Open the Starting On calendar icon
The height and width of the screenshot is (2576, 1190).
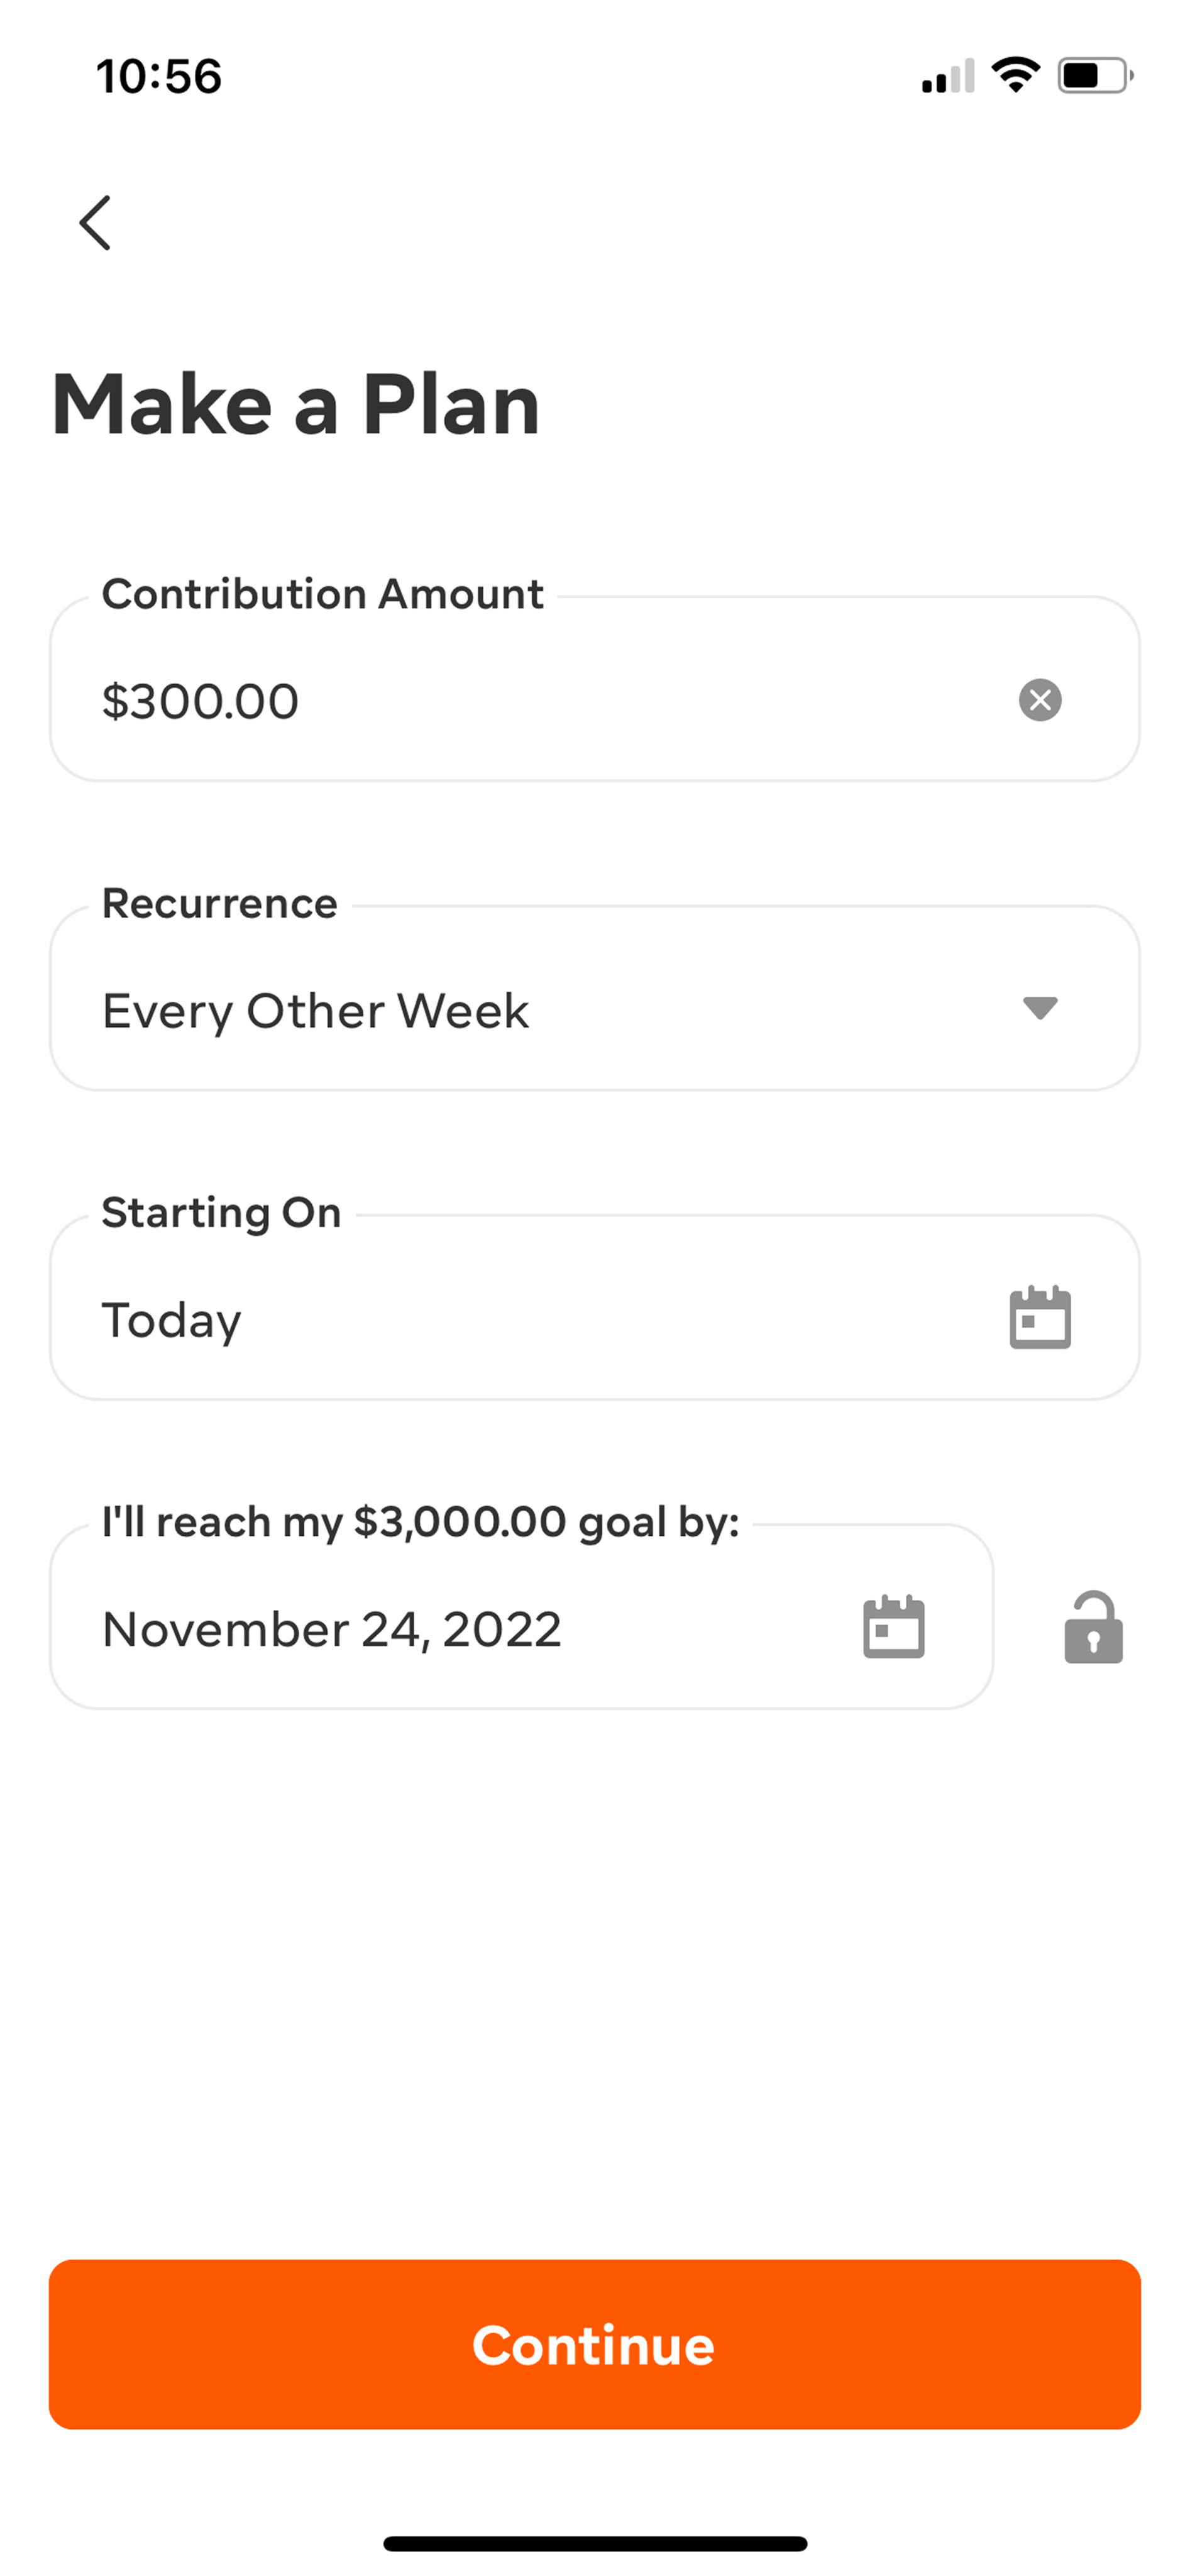[x=1039, y=1317]
